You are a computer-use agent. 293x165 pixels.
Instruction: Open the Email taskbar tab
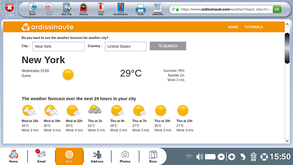coord(41,156)
